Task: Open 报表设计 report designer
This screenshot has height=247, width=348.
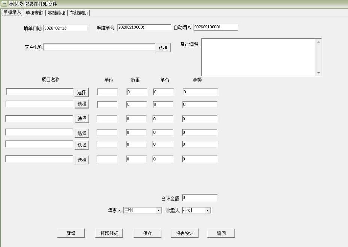Action: [184, 233]
